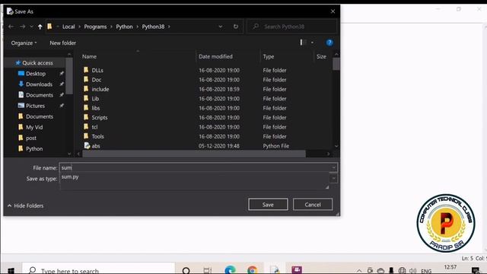Screen dimensions: 487x274
Task: Click the Save button
Action: click(268, 205)
